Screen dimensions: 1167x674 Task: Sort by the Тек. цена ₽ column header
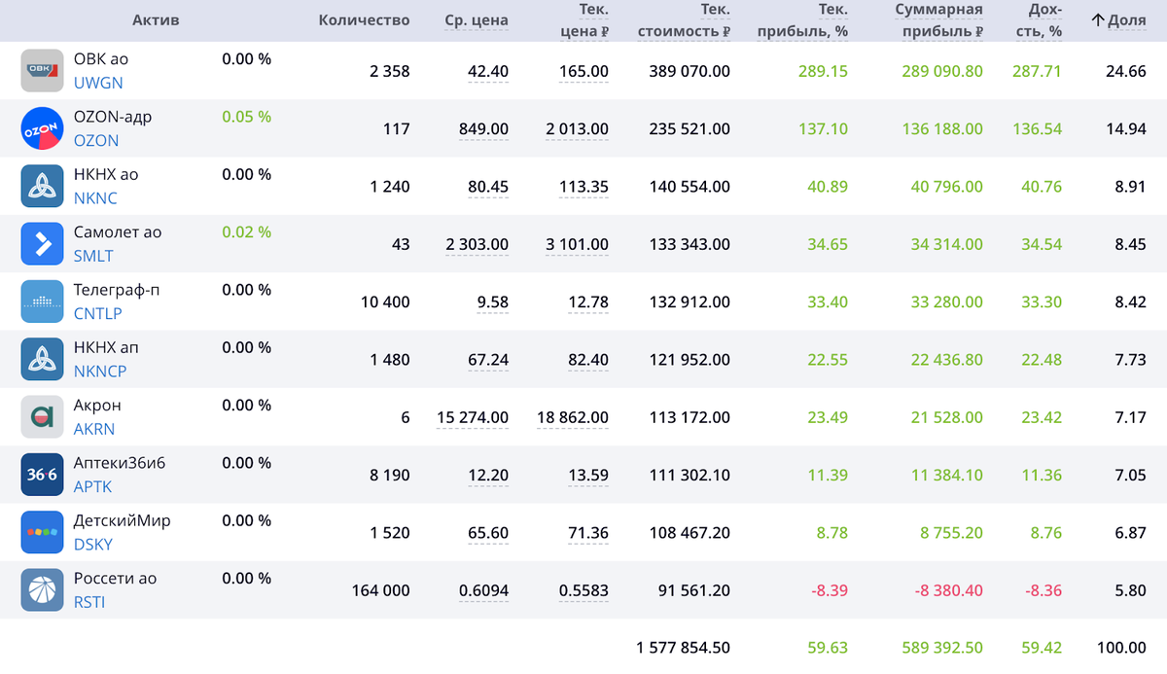(584, 20)
